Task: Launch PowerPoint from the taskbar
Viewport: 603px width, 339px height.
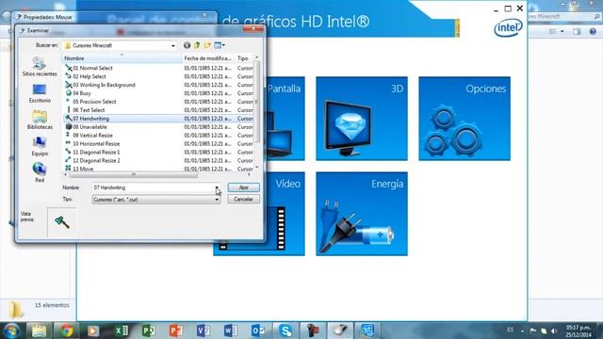Action: [176, 331]
